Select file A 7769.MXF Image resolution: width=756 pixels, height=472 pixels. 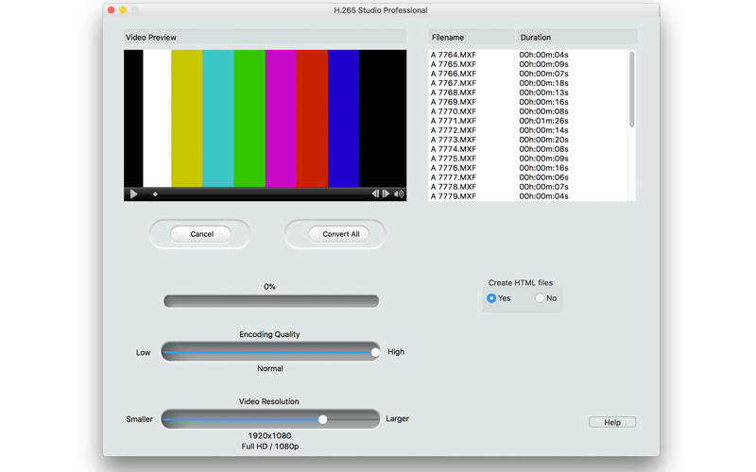454,102
